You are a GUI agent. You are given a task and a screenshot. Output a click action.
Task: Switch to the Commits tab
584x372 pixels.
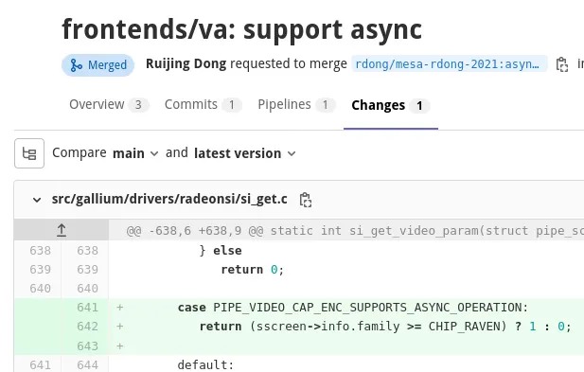(203, 105)
